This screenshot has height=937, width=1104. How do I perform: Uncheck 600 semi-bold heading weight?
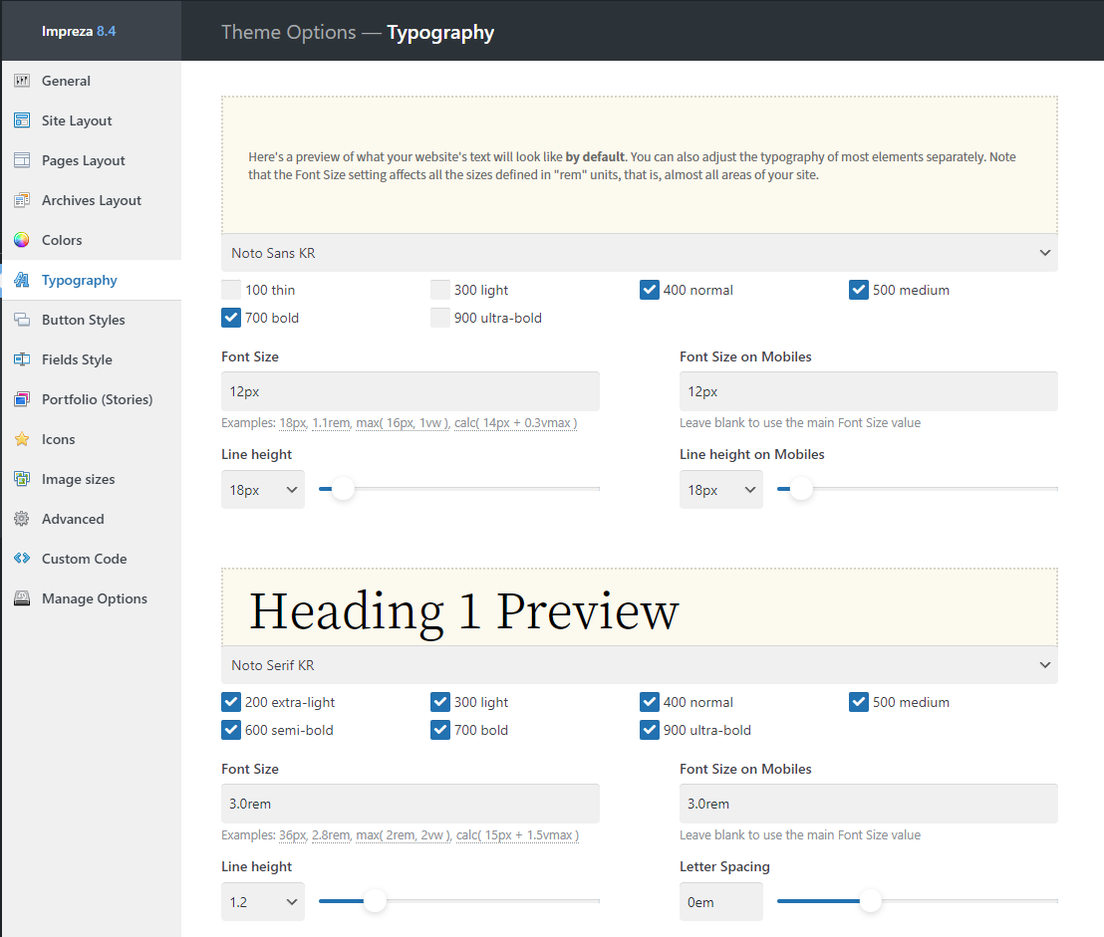pyautogui.click(x=231, y=730)
